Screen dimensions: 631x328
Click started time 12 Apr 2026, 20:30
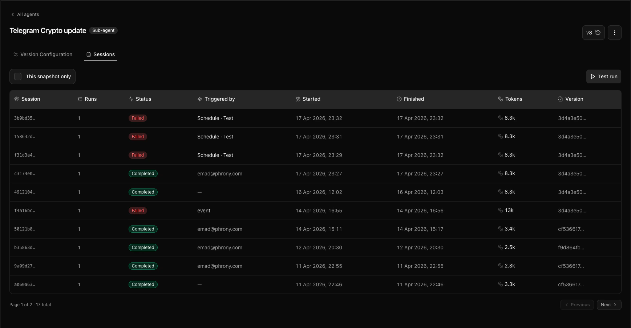[319, 248]
